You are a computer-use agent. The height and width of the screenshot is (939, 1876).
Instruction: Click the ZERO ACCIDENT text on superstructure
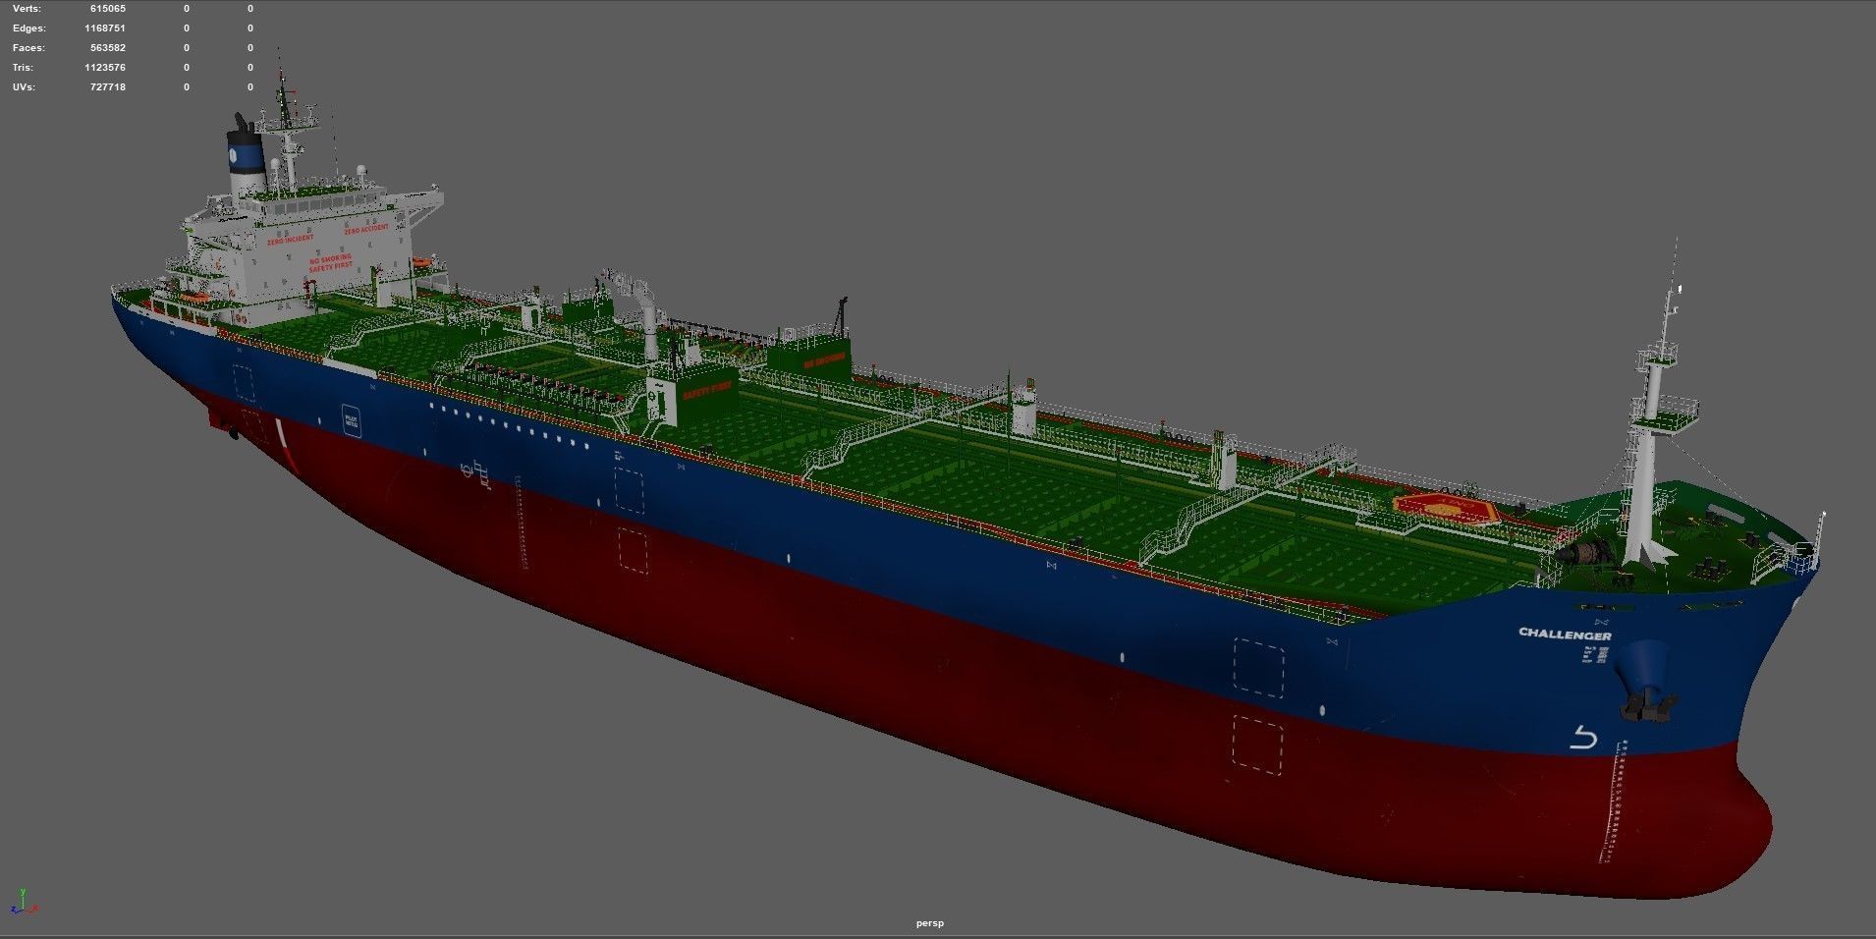[366, 228]
